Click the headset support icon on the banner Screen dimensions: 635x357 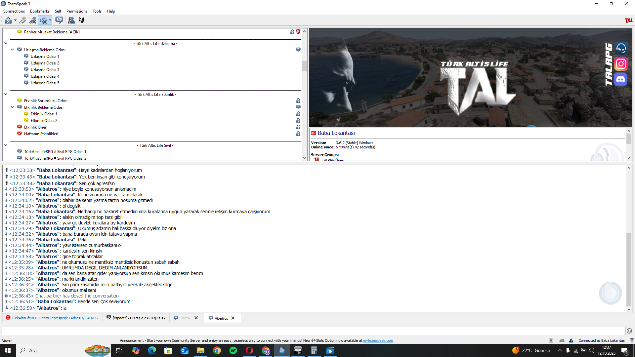[x=621, y=48]
